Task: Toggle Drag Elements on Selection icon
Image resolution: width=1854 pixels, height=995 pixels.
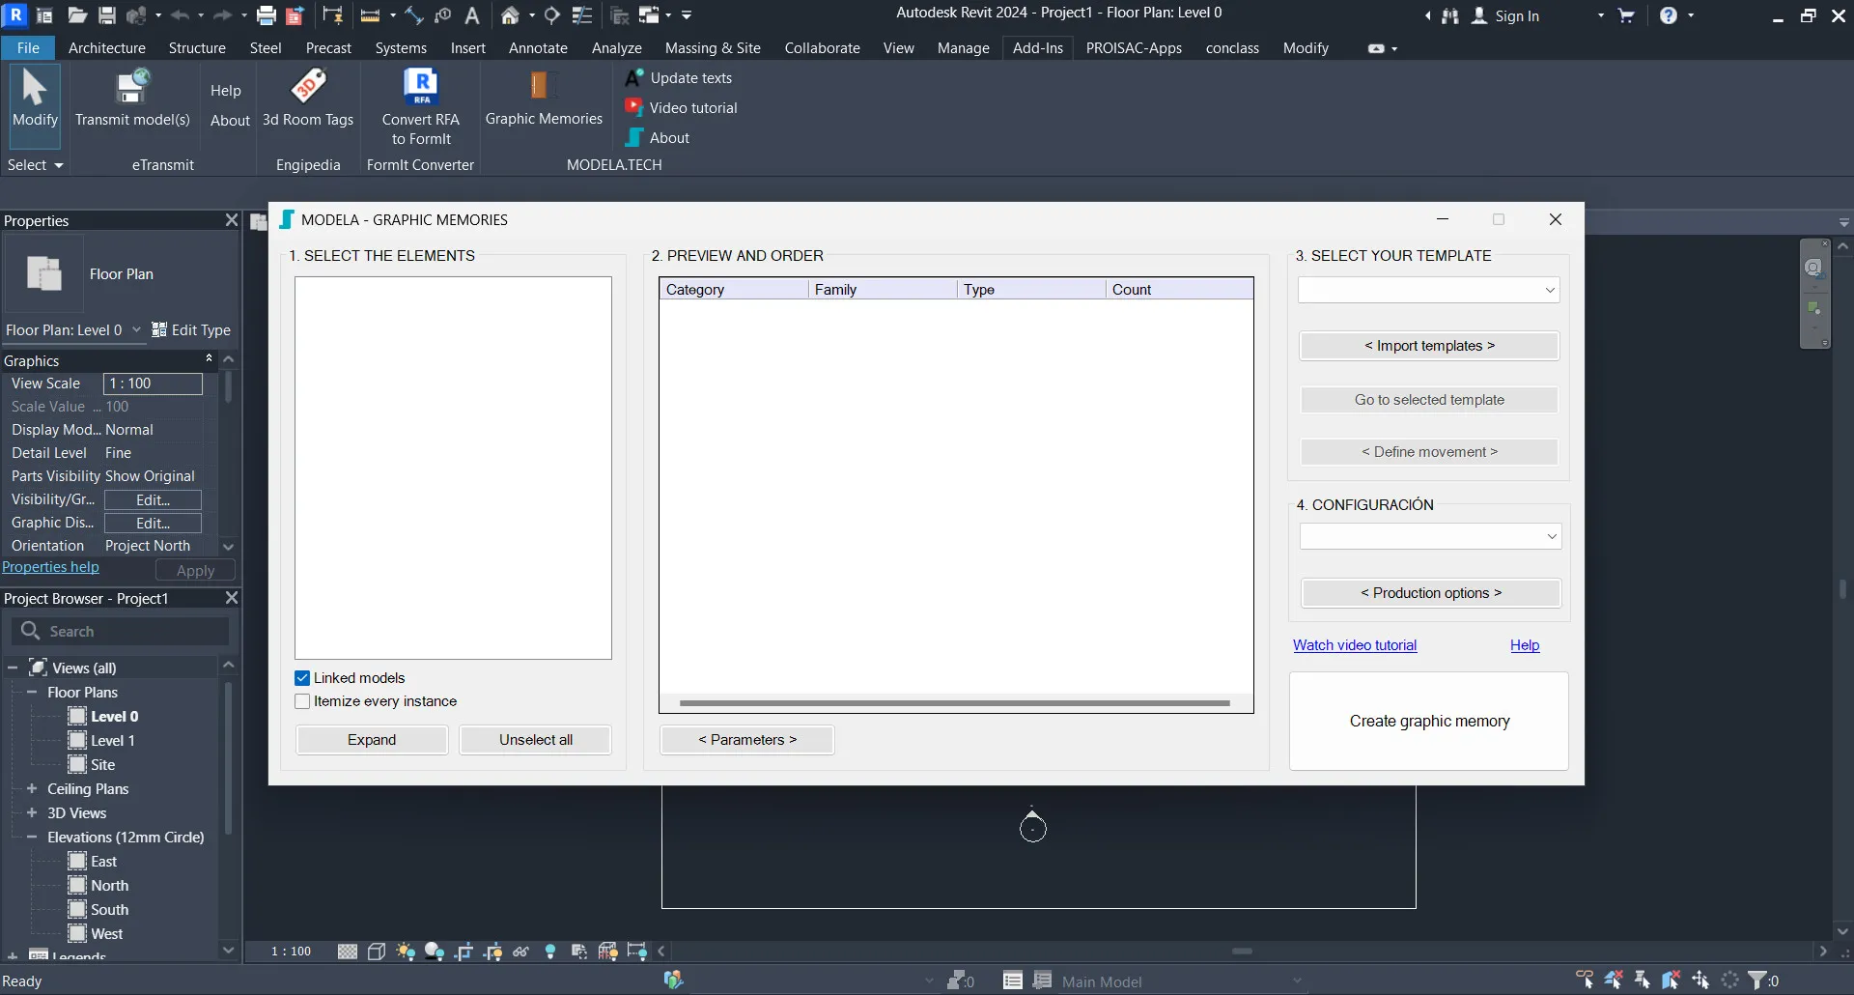Action: click(1700, 981)
